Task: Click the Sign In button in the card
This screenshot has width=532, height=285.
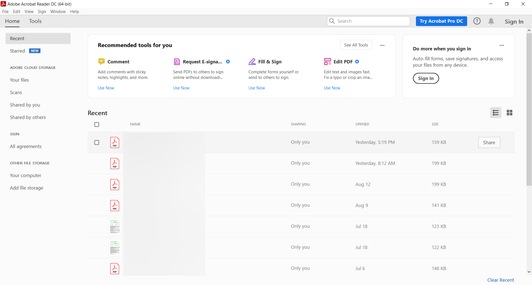Action: click(426, 78)
